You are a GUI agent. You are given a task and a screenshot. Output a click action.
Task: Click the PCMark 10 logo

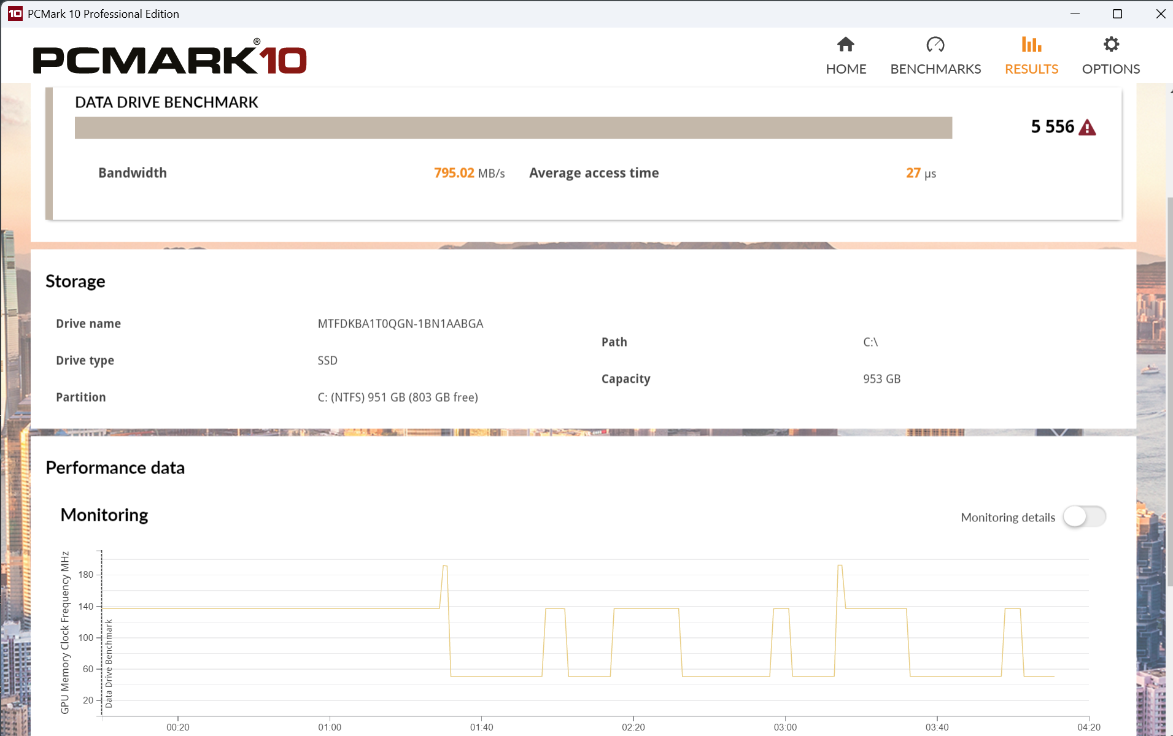(170, 56)
